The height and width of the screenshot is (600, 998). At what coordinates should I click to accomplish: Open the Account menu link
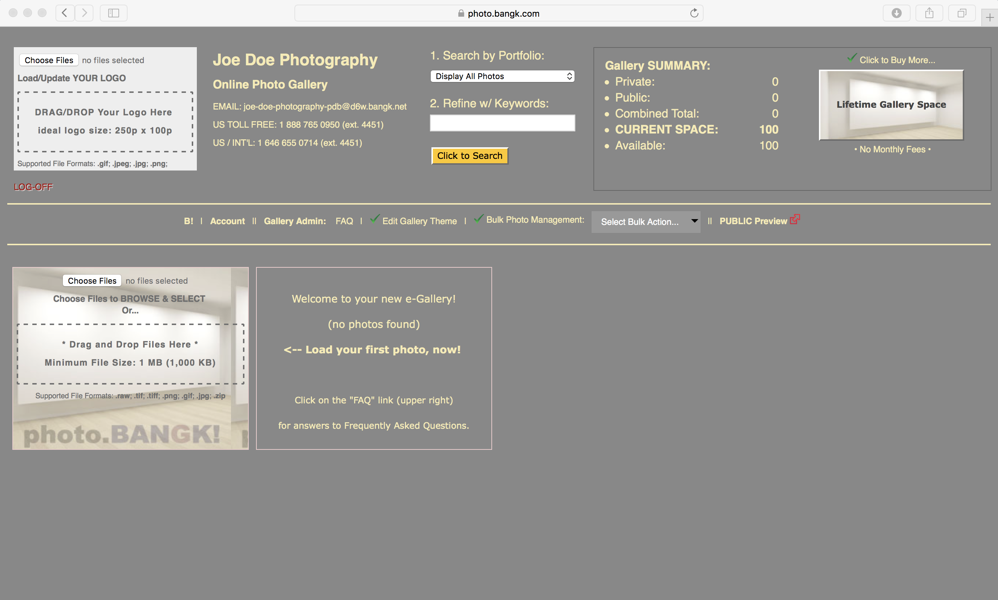click(x=227, y=221)
